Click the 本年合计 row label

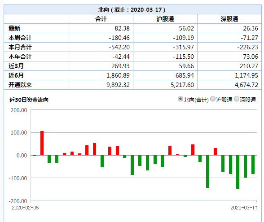point(20,57)
